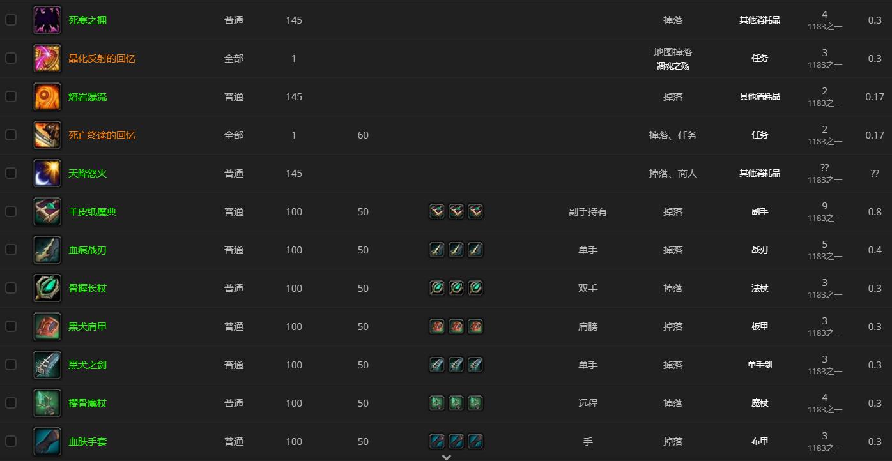Screen dimensions: 892x461
Task: Click the 血痕战刃 blade icon
Action: 47,250
